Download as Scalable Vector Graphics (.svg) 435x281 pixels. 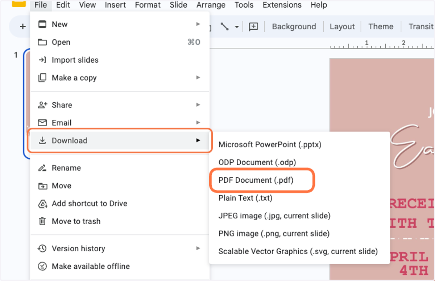(299, 251)
